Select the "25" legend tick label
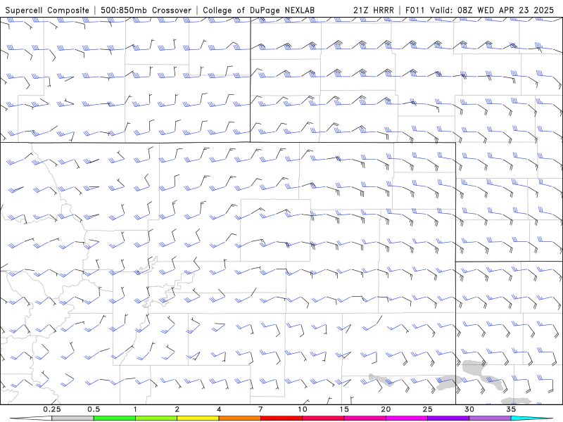Screen dimensions: 563x422 pyautogui.click(x=427, y=409)
